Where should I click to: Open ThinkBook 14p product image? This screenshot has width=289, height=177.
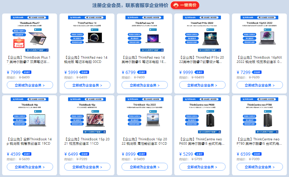tap(30, 116)
